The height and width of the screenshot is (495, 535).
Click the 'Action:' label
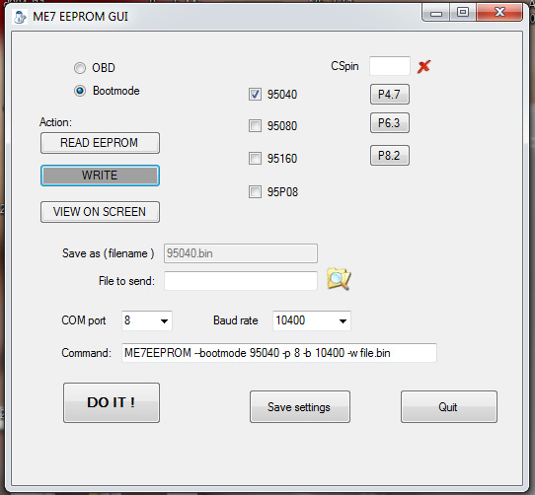coord(55,122)
